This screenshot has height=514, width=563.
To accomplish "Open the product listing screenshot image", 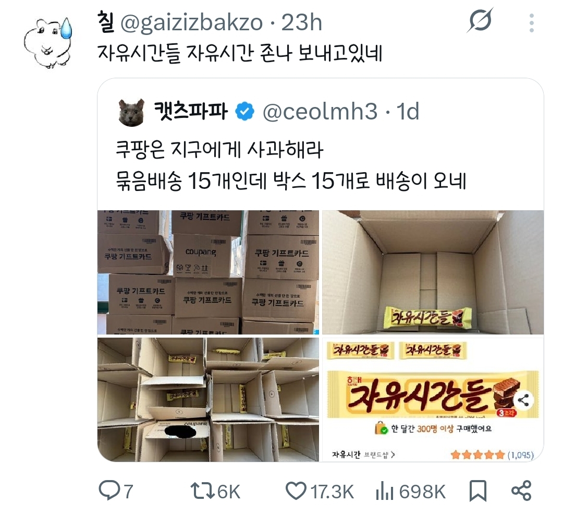I will point(433,399).
